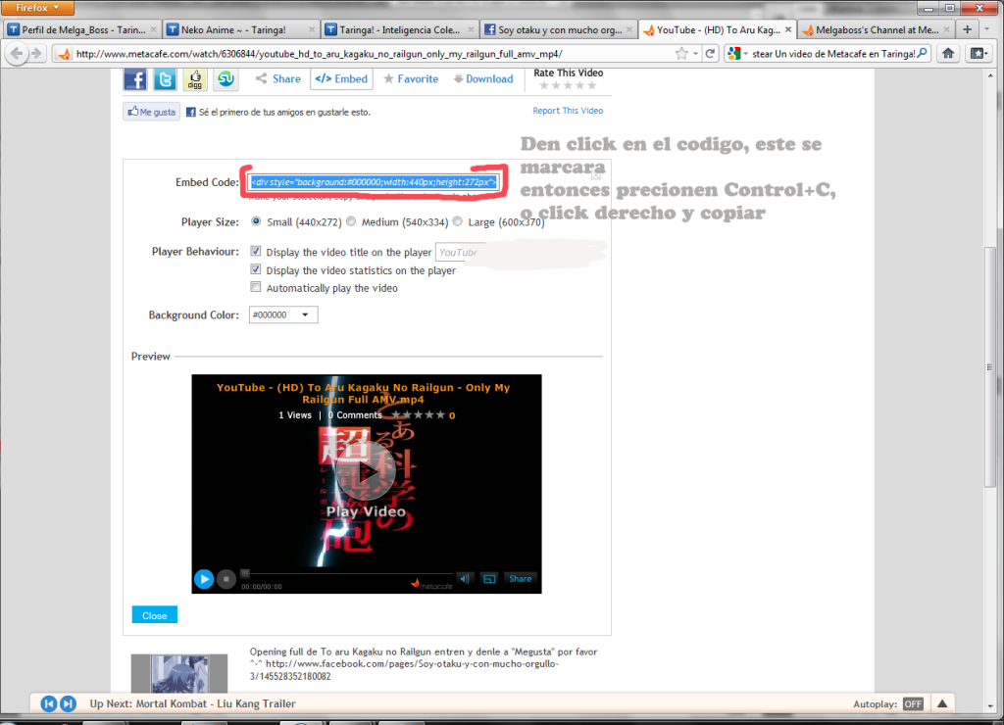
Task: Click the vertical page scrollbar
Action: tap(990, 367)
